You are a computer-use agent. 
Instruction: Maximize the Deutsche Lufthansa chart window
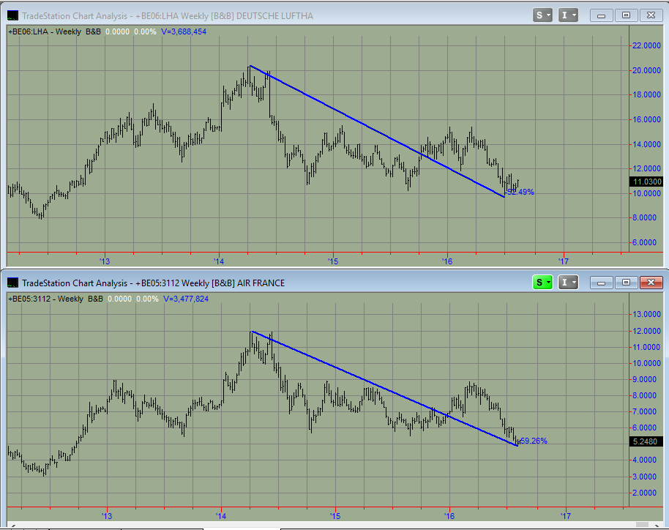pos(626,15)
